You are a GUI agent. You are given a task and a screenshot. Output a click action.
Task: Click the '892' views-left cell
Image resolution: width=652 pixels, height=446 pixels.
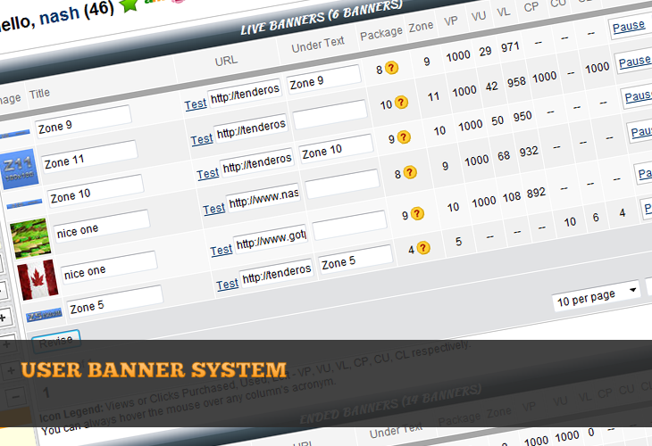click(x=536, y=193)
